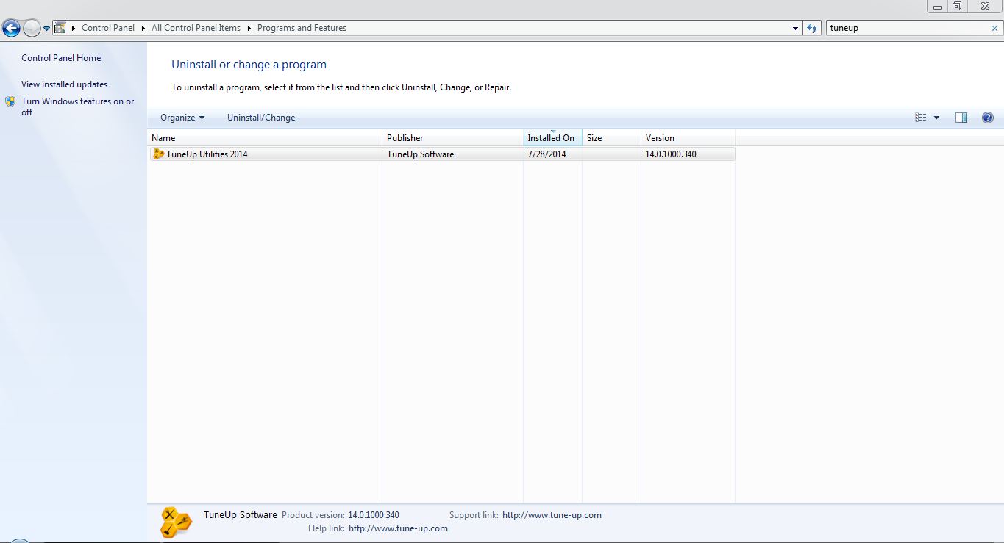Click the Product version value in details pane

374,515
